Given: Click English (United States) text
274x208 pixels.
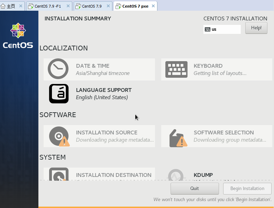Looking at the screenshot, I should 102,97.
